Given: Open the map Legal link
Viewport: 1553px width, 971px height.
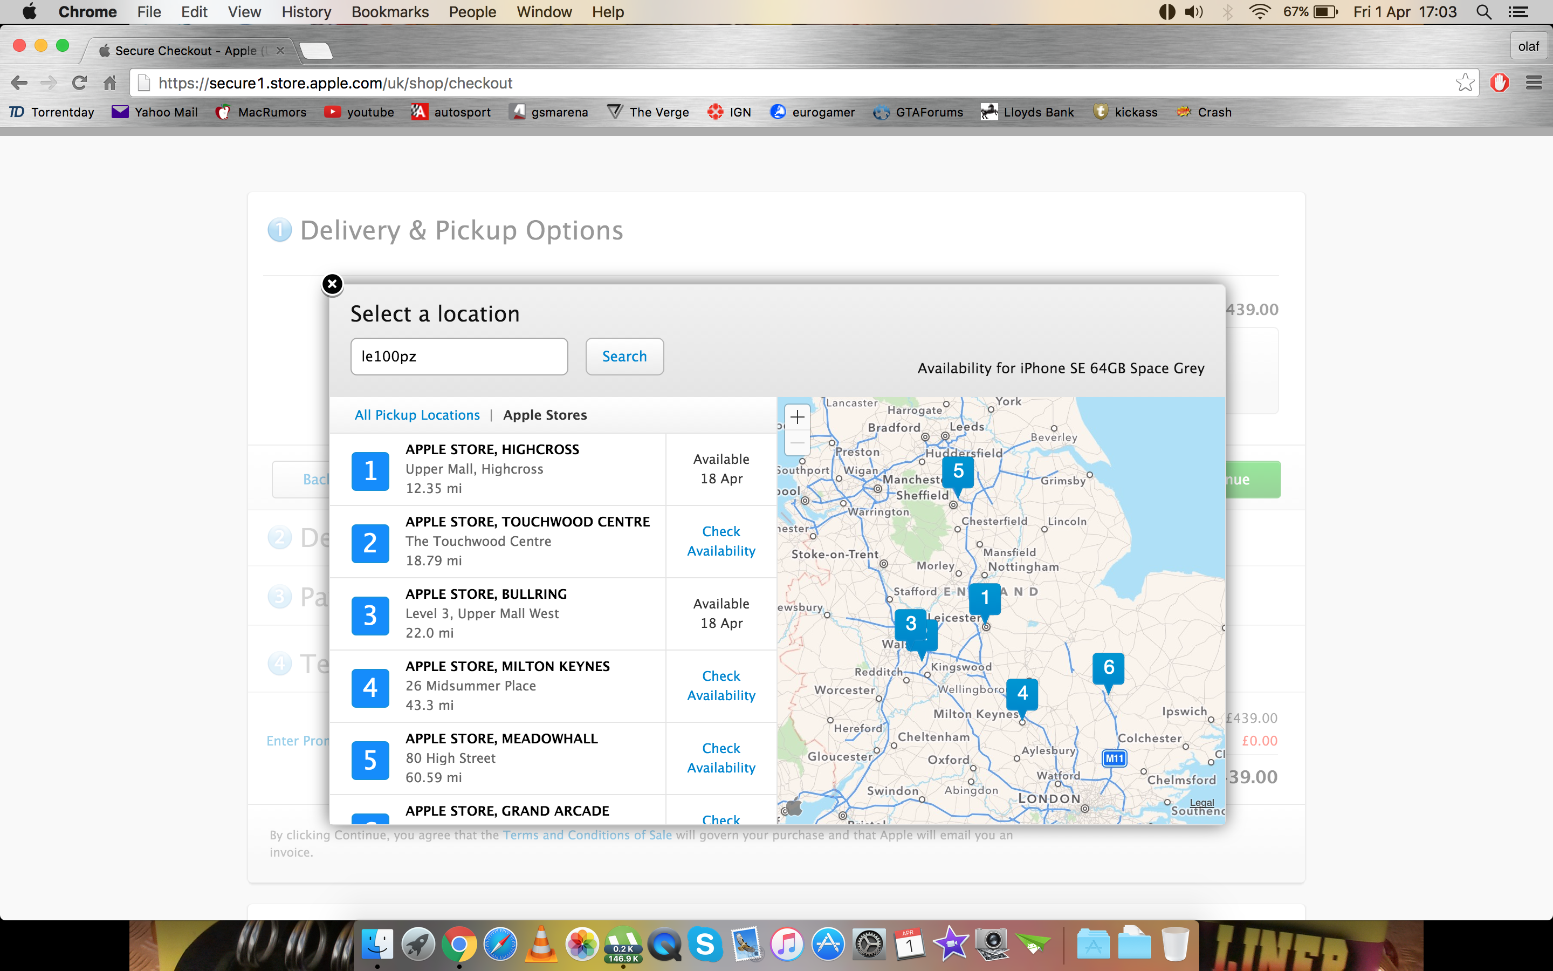Looking at the screenshot, I should click(1201, 803).
